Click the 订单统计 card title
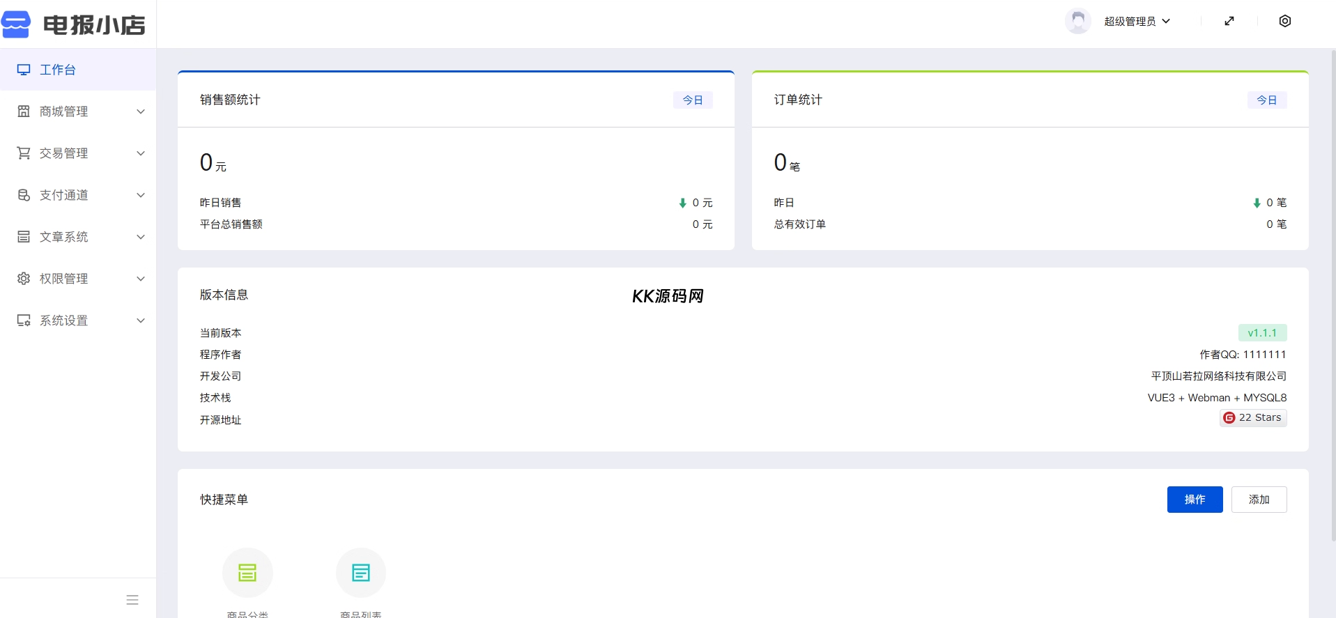 (x=798, y=100)
